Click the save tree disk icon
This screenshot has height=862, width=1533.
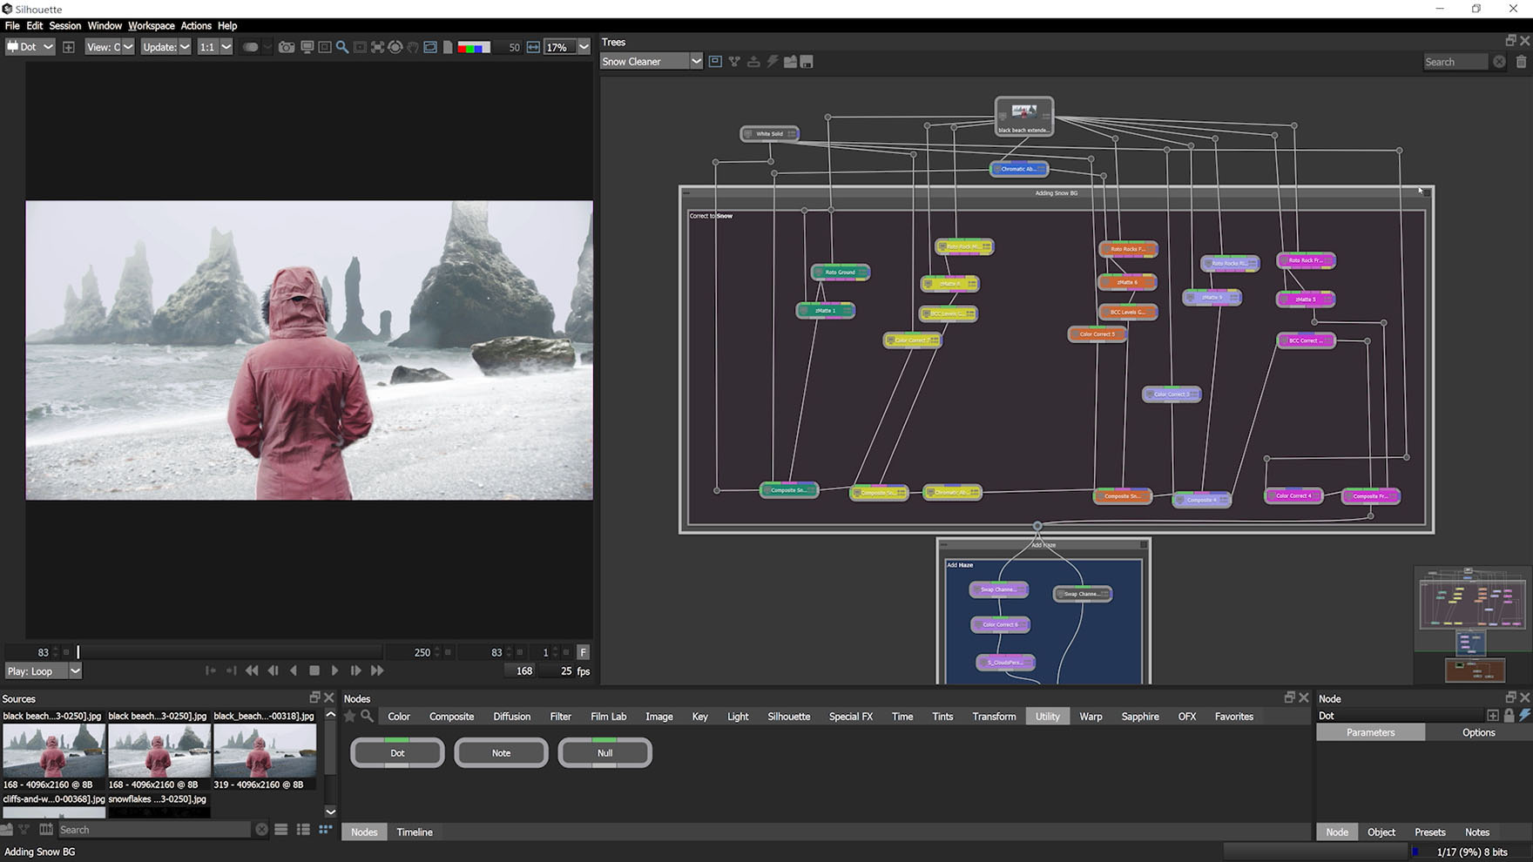point(807,62)
